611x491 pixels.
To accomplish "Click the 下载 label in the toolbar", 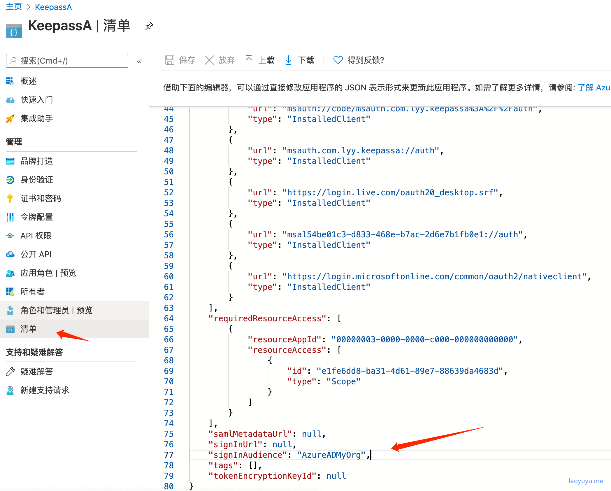I will coord(306,60).
